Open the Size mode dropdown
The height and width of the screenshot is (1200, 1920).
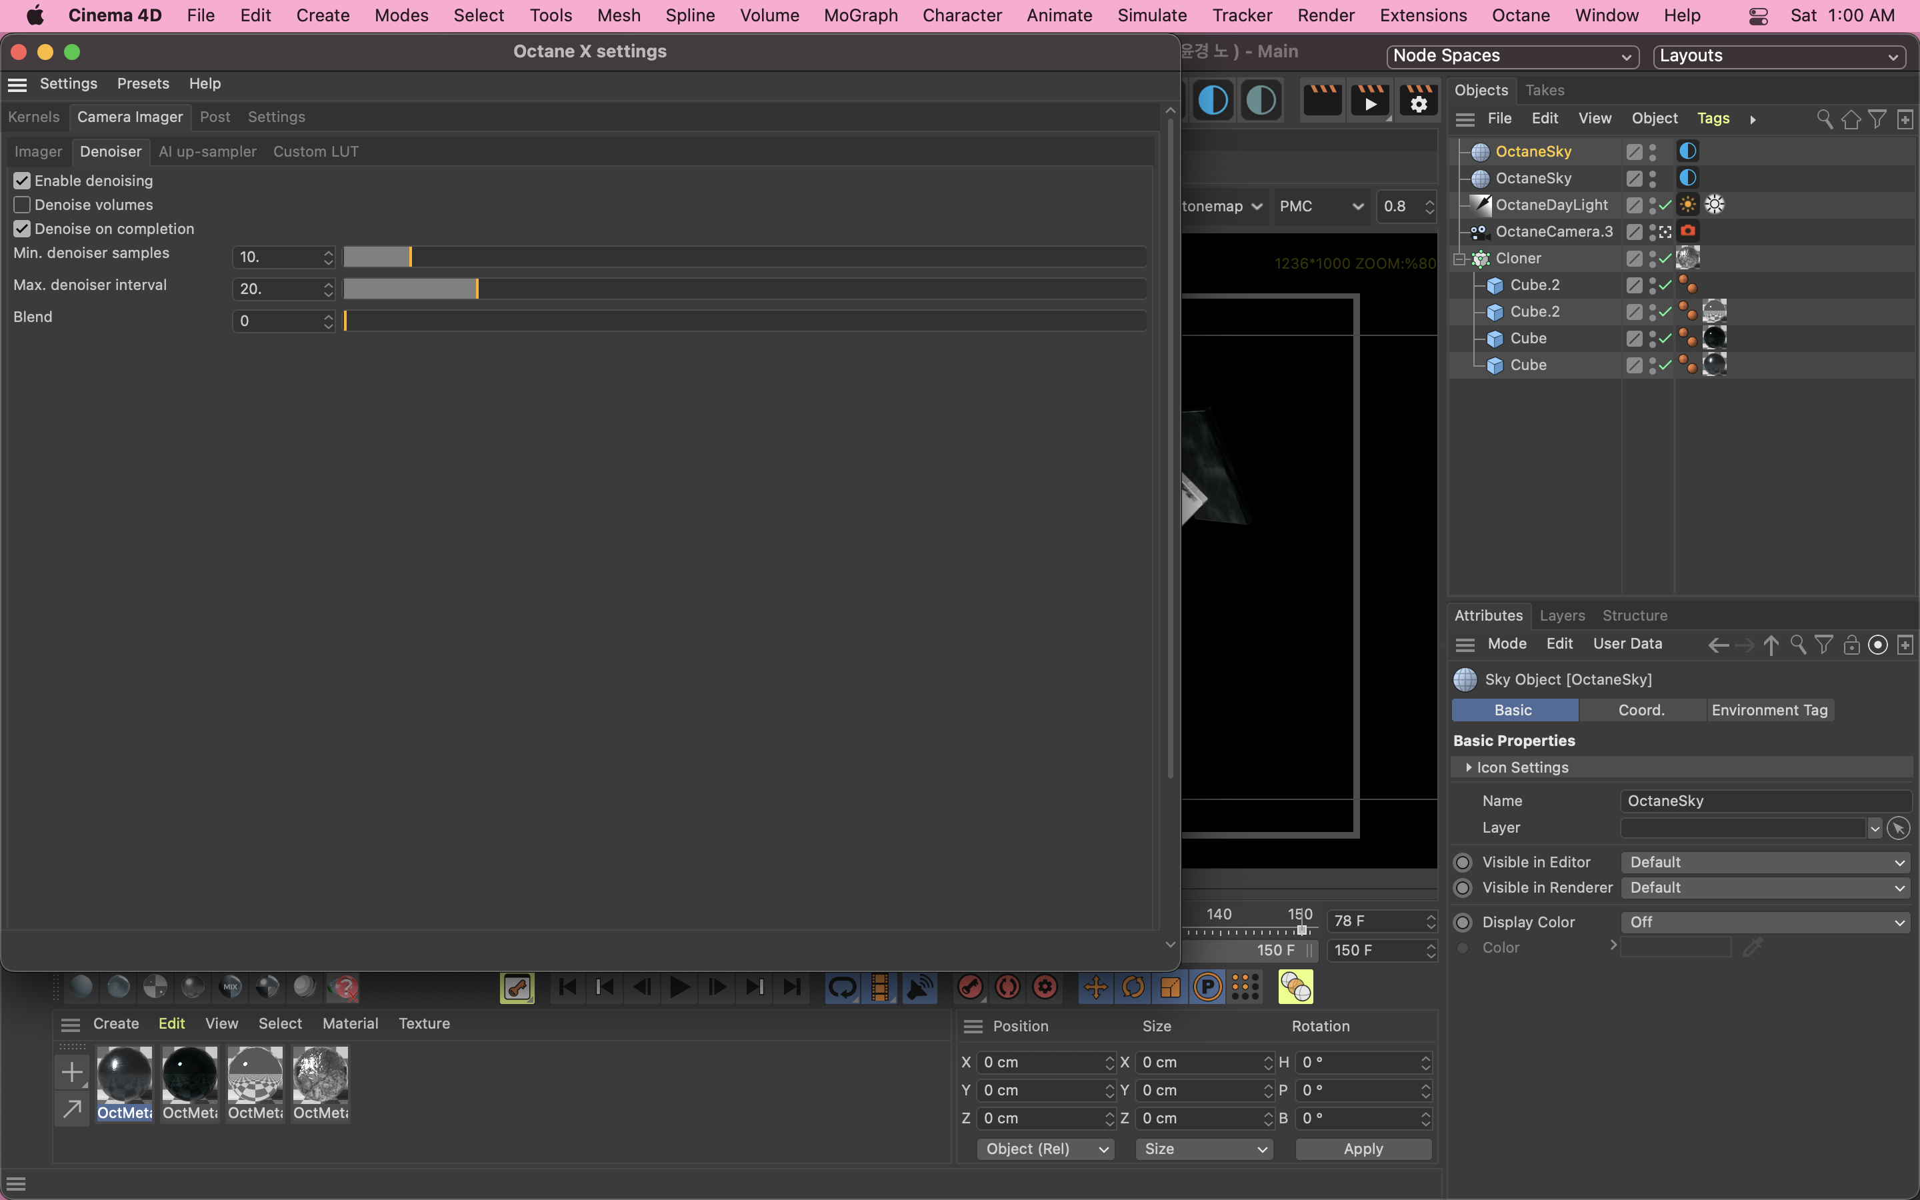(1205, 1149)
